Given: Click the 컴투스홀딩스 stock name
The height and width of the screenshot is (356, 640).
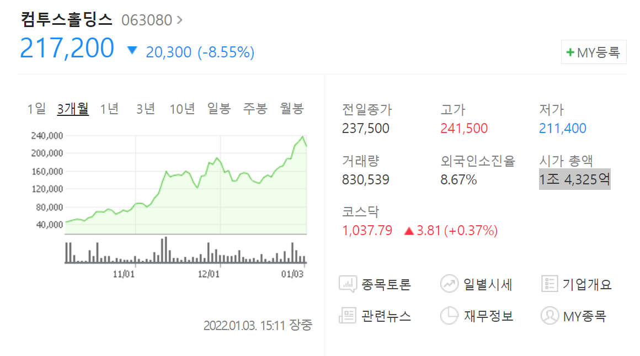Looking at the screenshot, I should point(66,18).
